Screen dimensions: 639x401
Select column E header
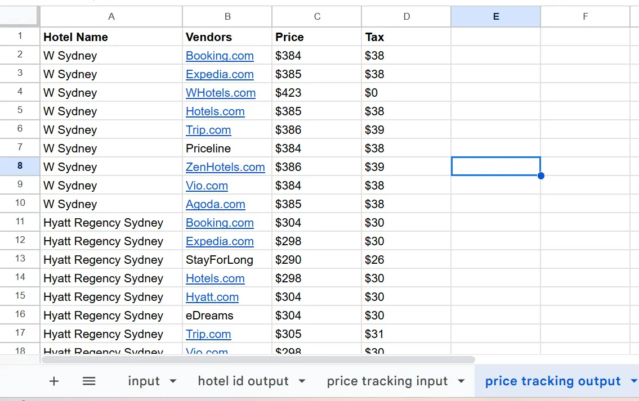496,17
